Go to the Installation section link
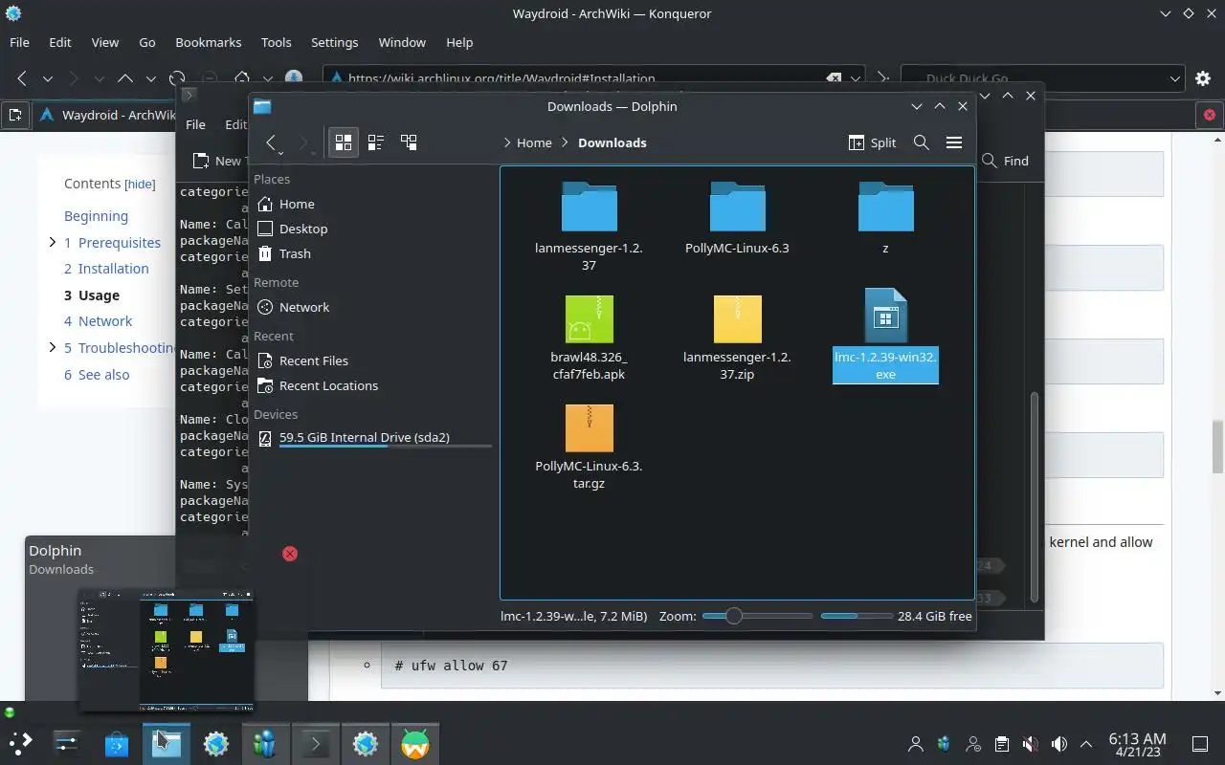Screen dimensions: 1225x765 coord(106,269)
